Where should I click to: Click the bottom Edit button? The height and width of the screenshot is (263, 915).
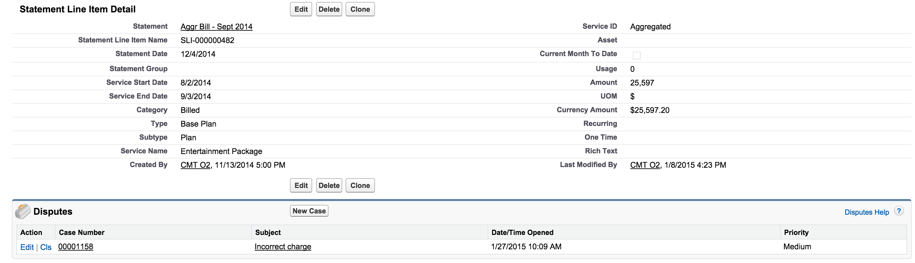301,185
